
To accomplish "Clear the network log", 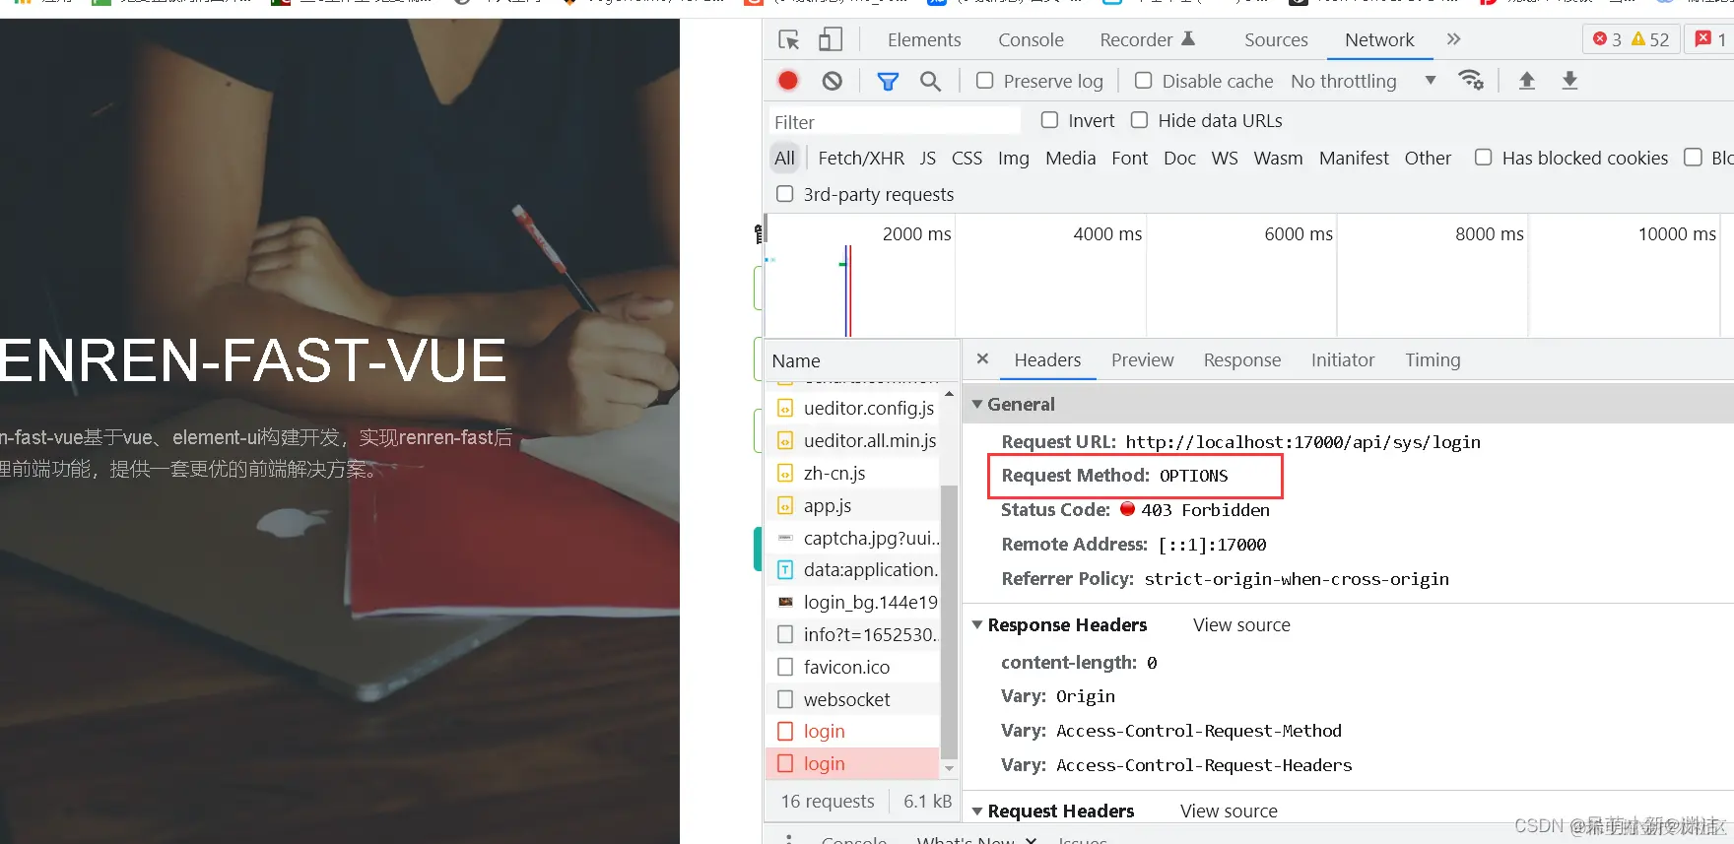I will (833, 81).
